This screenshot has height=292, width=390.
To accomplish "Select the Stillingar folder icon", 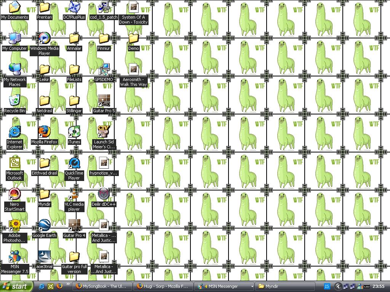I will point(74,103).
